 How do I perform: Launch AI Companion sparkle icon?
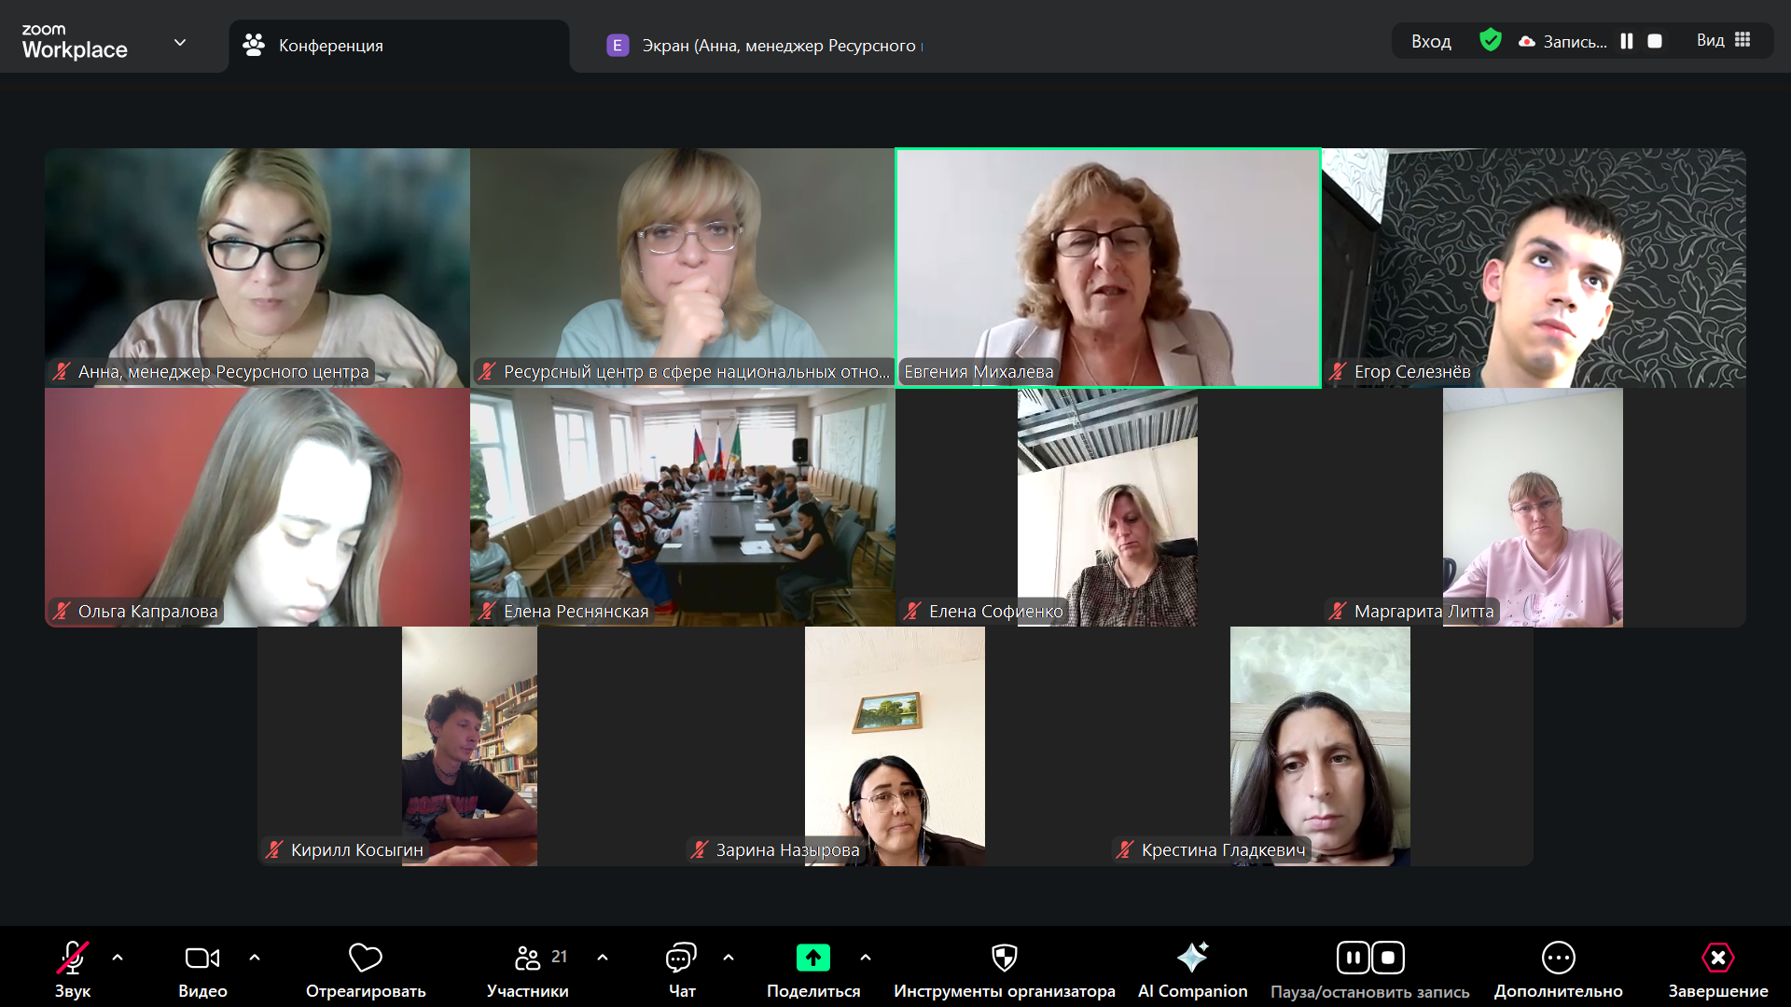[x=1192, y=958]
